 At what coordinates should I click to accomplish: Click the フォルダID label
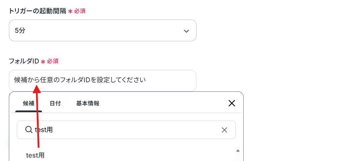pyautogui.click(x=24, y=61)
